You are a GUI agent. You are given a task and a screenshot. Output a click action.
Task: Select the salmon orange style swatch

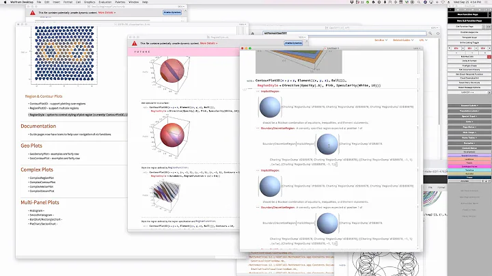pyautogui.click(x=469, y=159)
